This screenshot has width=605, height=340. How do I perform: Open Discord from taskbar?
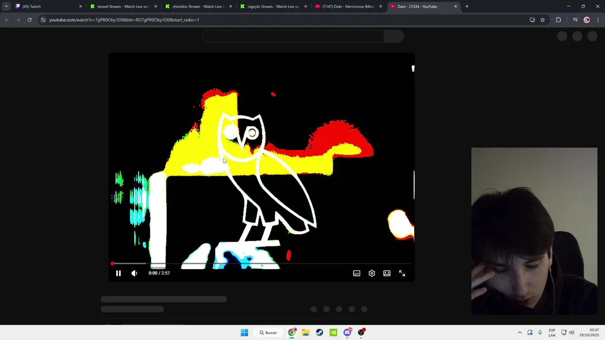click(347, 332)
